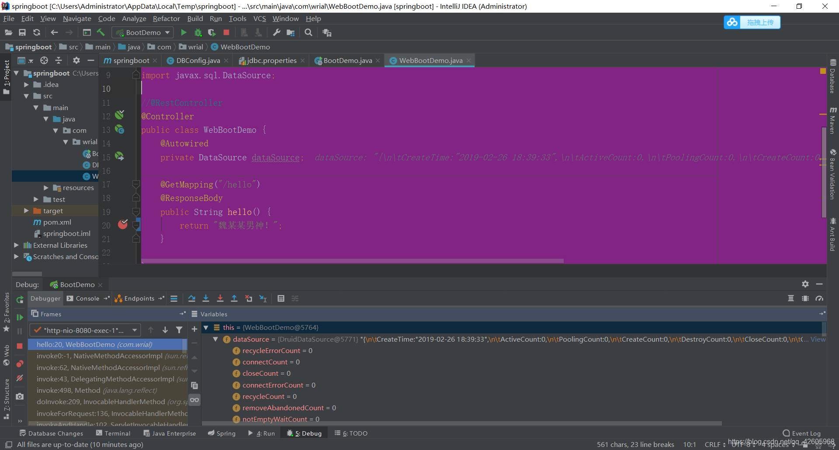Click Step Over in debugger toolbar

[x=192, y=298]
